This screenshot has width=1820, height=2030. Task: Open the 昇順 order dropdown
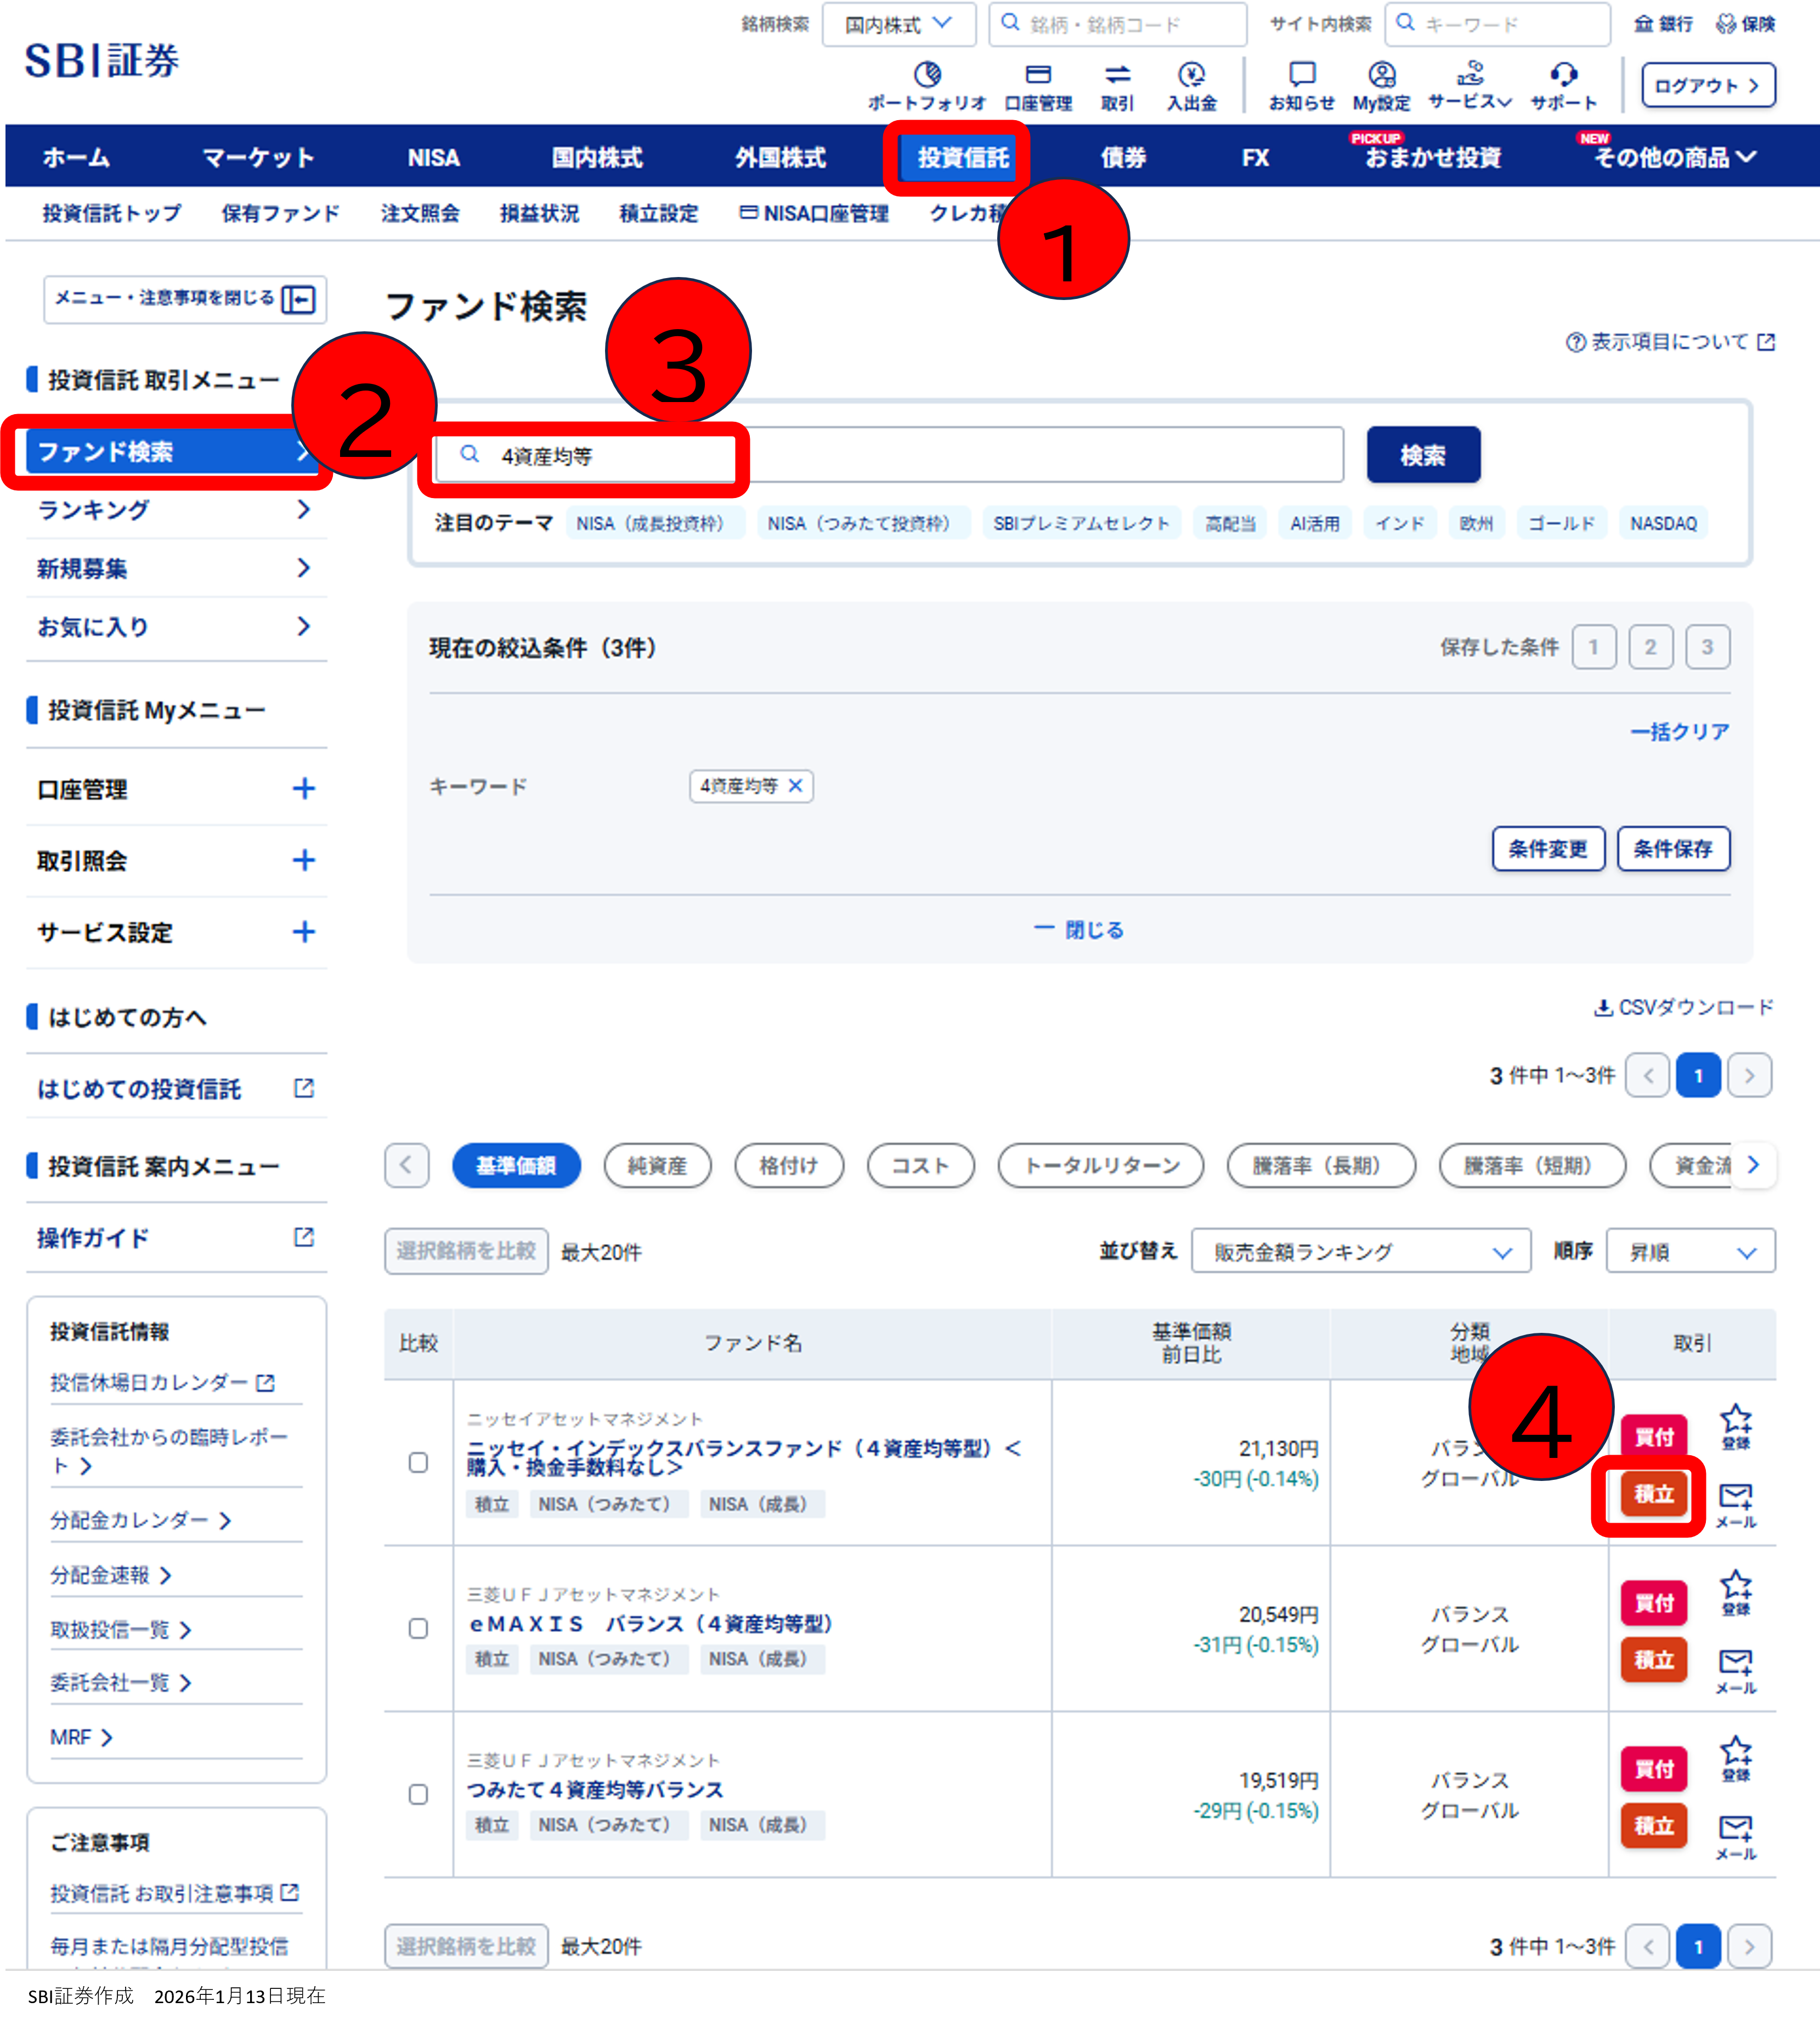[1689, 1251]
